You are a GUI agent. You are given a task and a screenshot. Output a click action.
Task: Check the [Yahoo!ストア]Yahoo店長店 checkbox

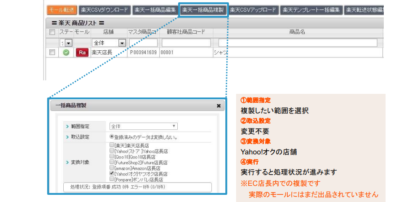[112, 150]
